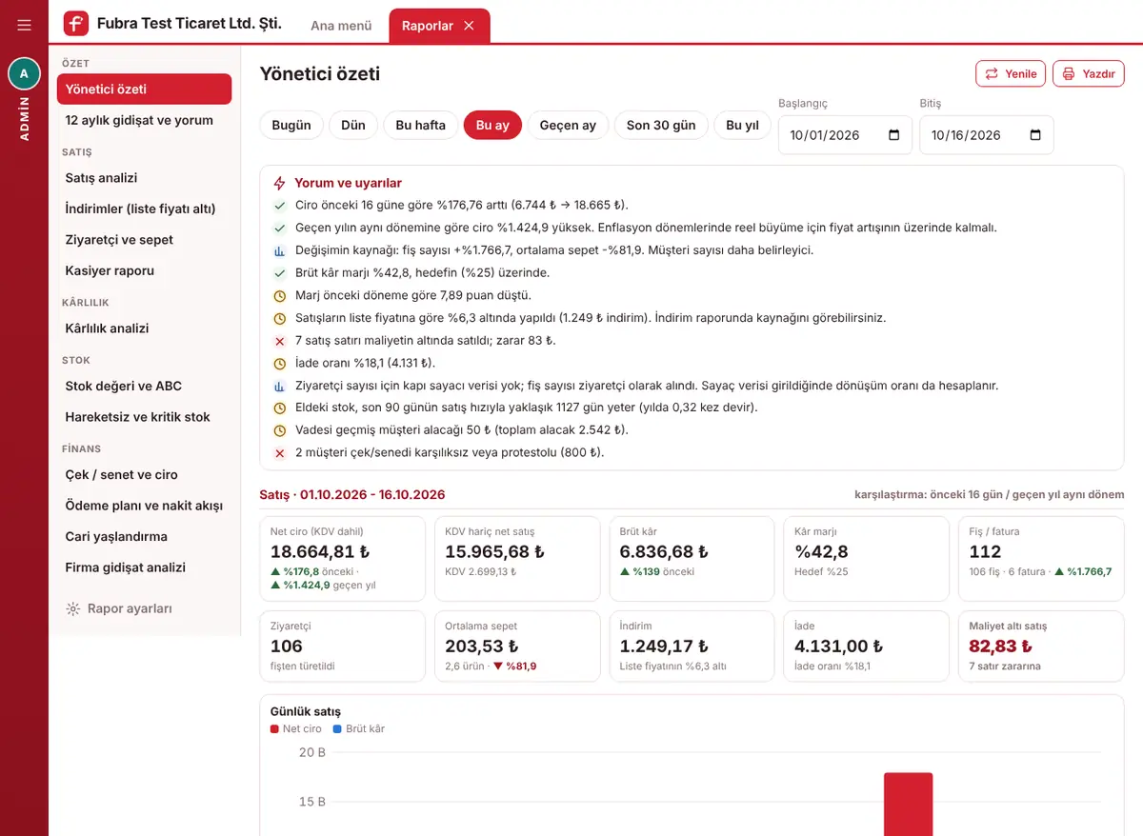Click the lightning icon beside Yorum ve uyarılar
1143x836 pixels.
point(279,183)
